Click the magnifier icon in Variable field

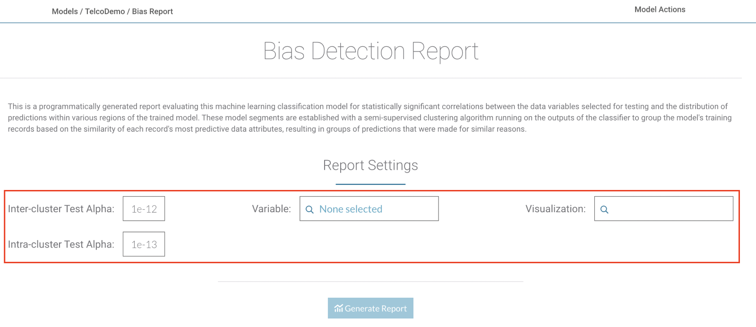309,209
